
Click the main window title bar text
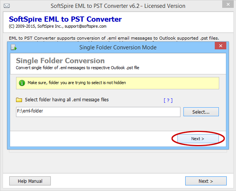point(118,6)
